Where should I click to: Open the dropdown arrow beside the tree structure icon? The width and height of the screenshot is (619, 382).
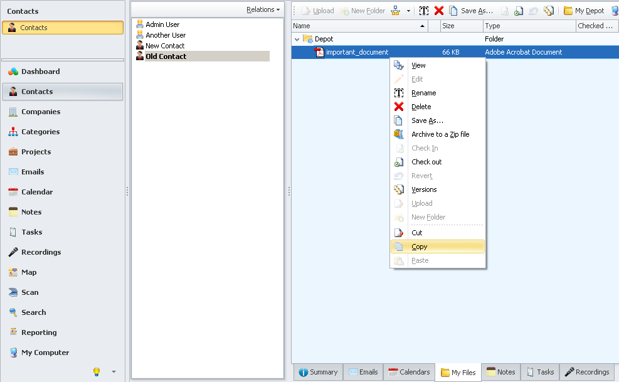[x=409, y=11]
